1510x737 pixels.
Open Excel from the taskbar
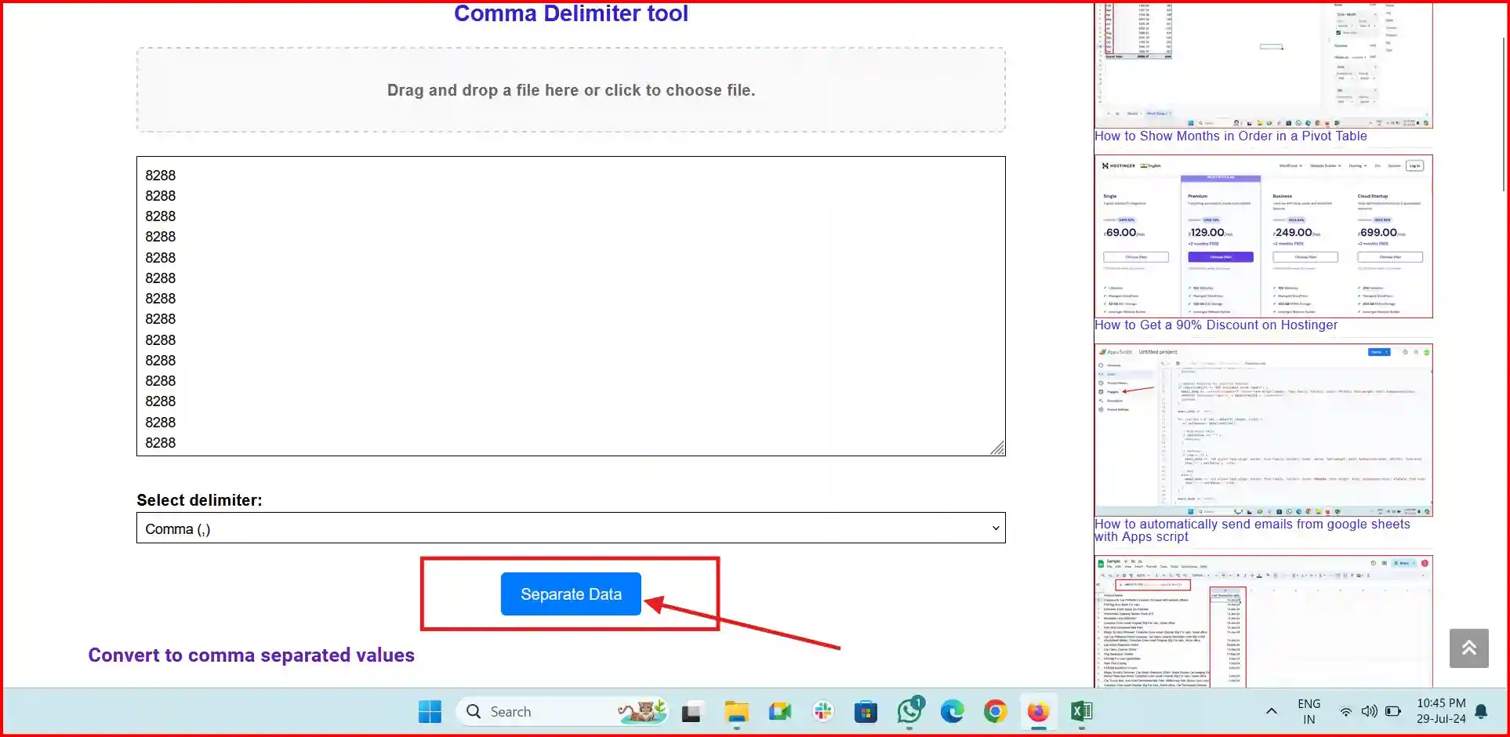(x=1081, y=712)
